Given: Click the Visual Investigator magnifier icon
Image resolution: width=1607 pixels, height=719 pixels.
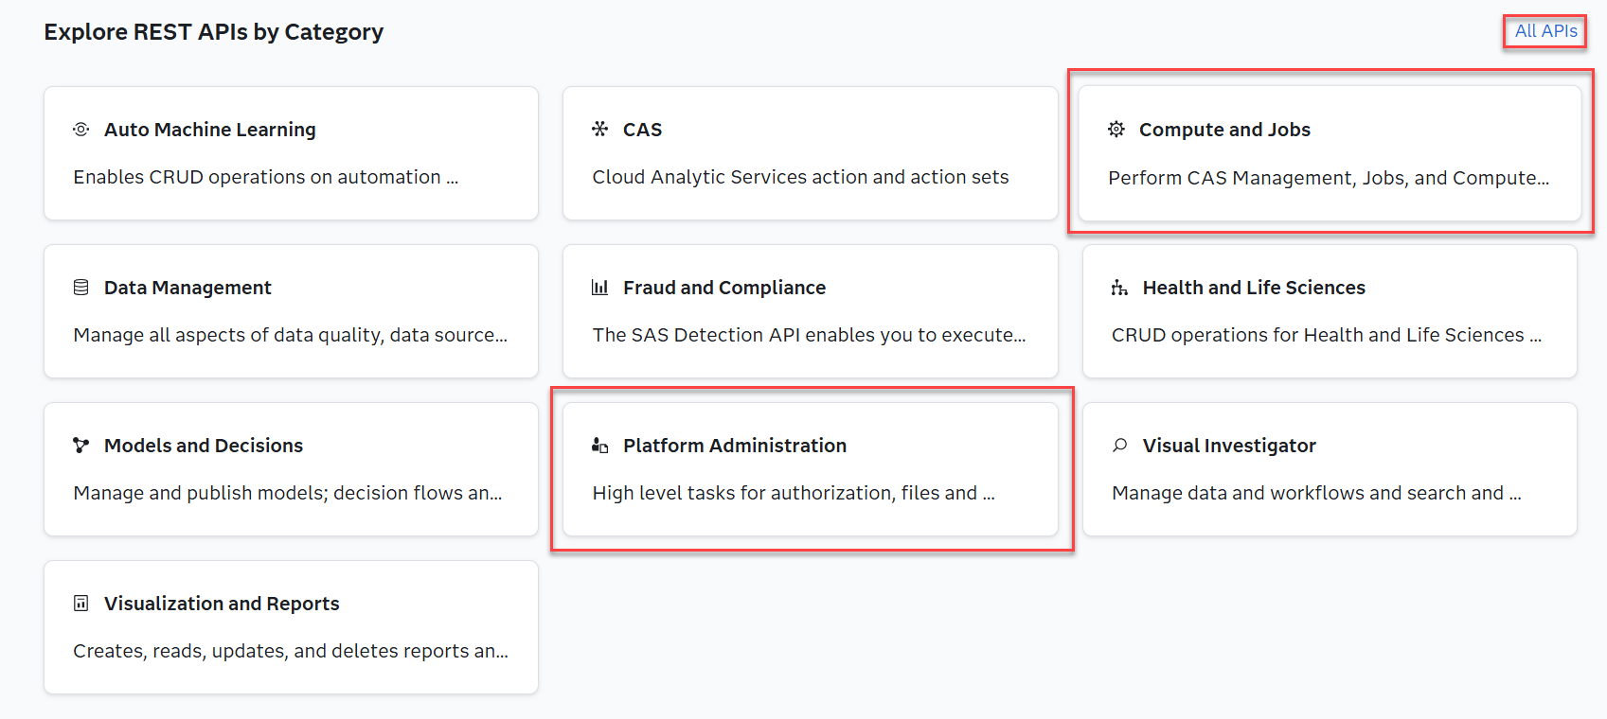Looking at the screenshot, I should (x=1117, y=445).
